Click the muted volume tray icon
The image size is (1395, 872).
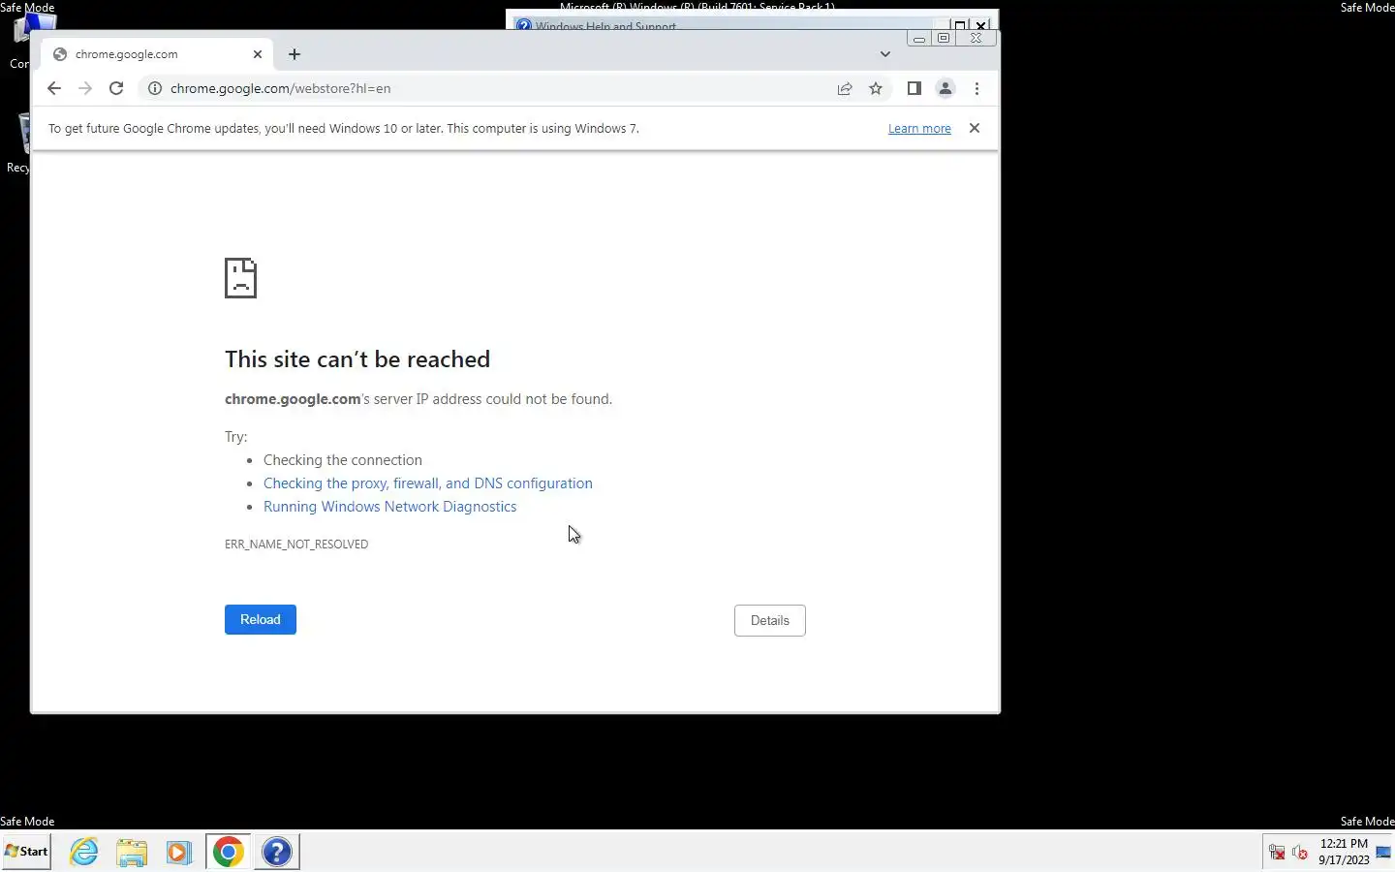click(1300, 853)
